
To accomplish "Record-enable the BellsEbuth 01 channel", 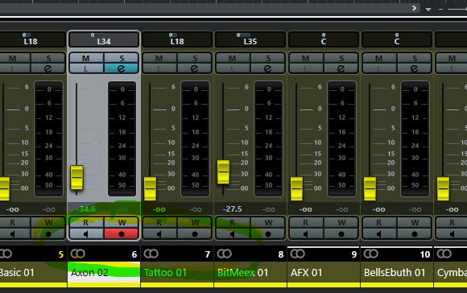I will [415, 234].
